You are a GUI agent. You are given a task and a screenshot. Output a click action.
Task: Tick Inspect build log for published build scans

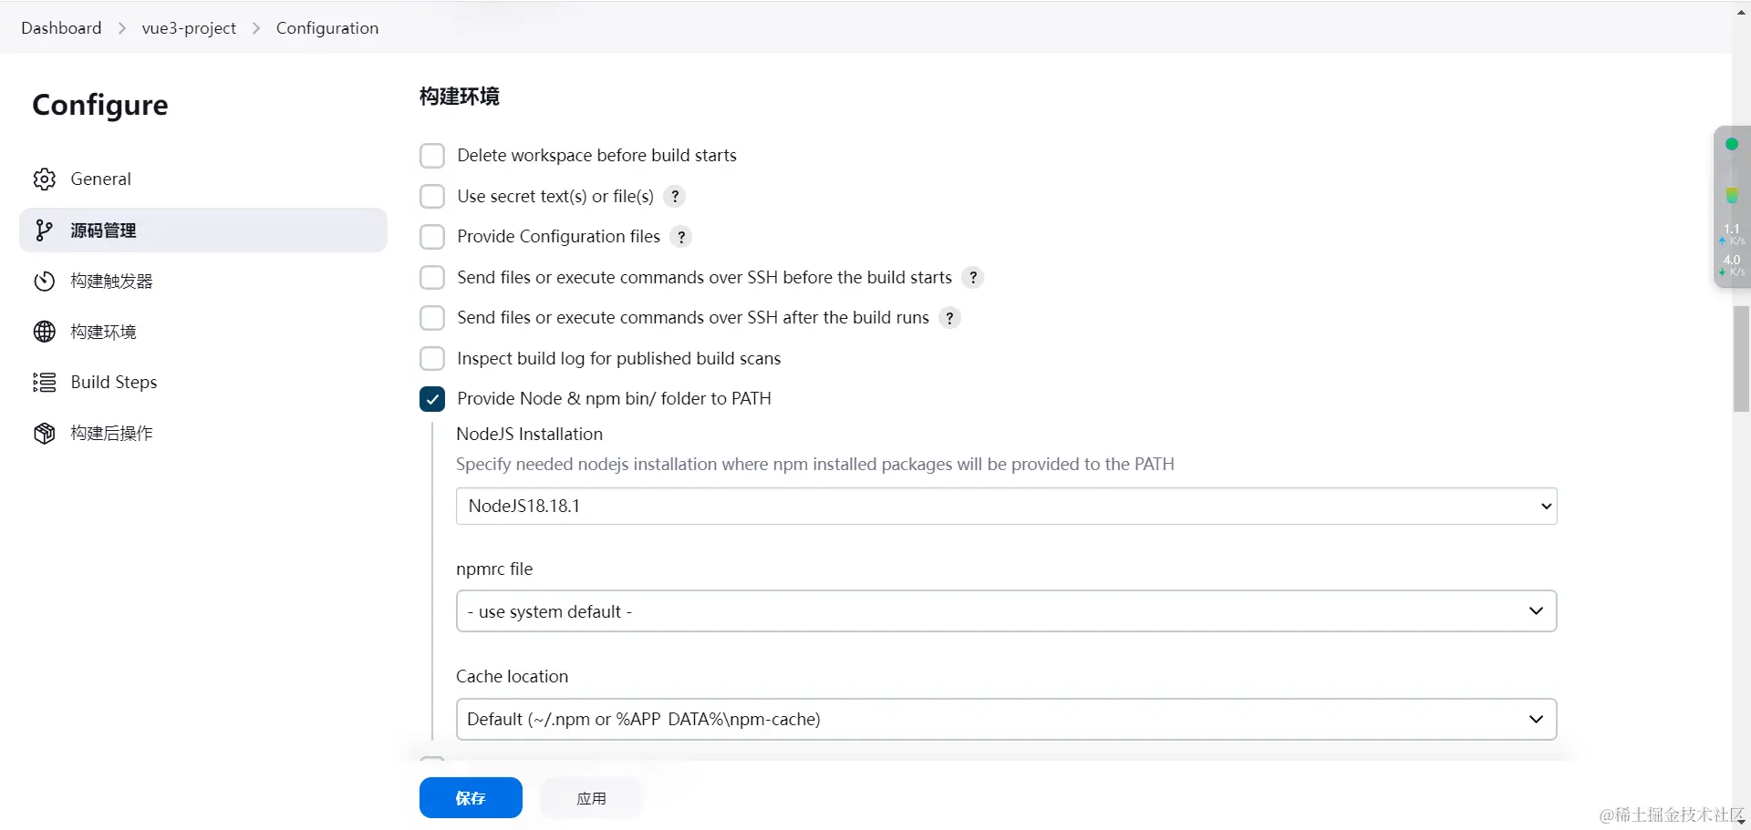432,359
